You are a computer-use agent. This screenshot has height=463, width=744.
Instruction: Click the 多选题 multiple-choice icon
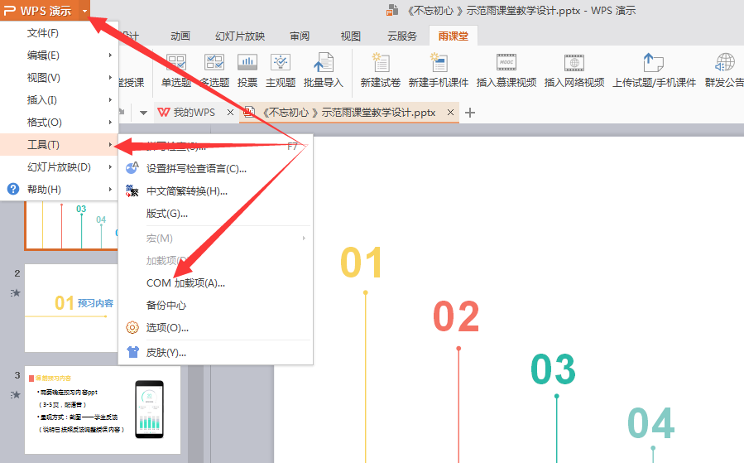(x=214, y=62)
